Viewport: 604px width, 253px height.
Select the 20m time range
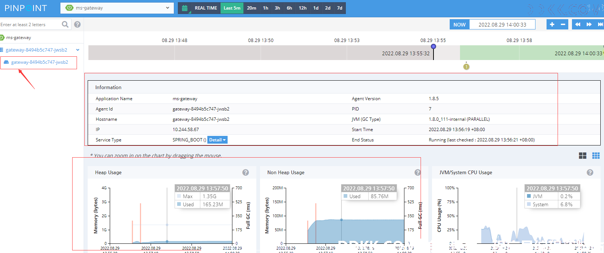[x=252, y=8]
